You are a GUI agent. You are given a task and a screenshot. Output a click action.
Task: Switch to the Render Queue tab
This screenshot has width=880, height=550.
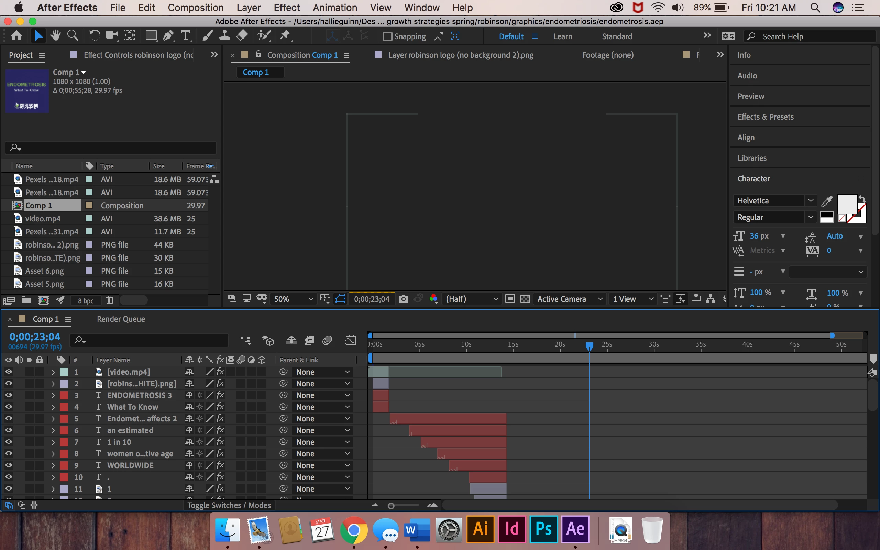(121, 319)
